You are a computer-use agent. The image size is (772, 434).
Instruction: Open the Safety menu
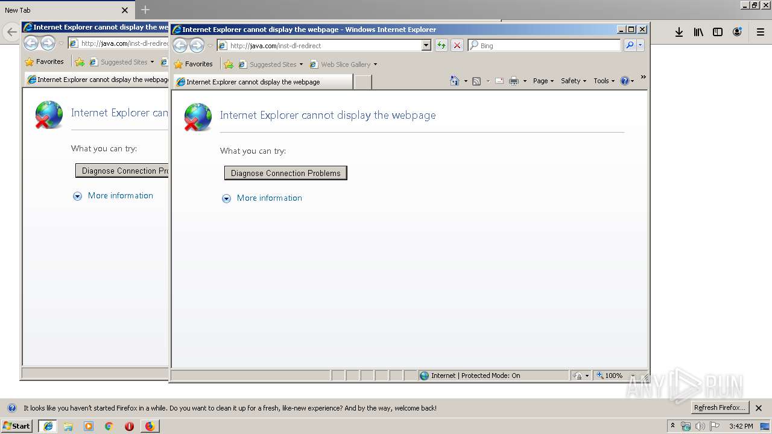click(574, 81)
